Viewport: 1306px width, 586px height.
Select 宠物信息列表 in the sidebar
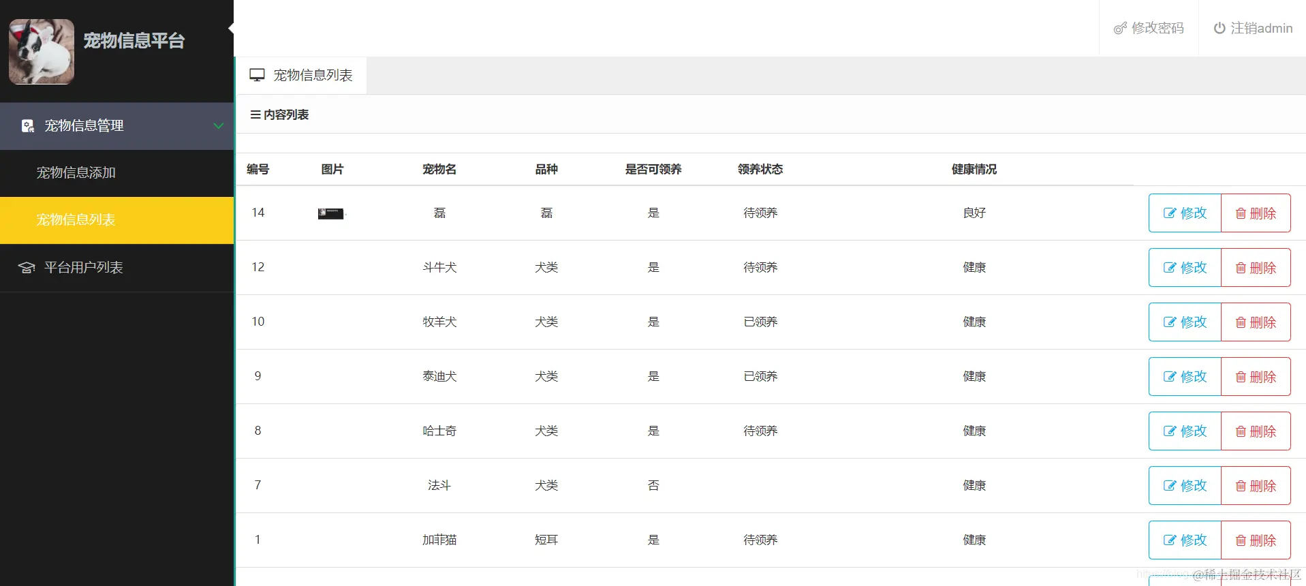click(x=117, y=220)
